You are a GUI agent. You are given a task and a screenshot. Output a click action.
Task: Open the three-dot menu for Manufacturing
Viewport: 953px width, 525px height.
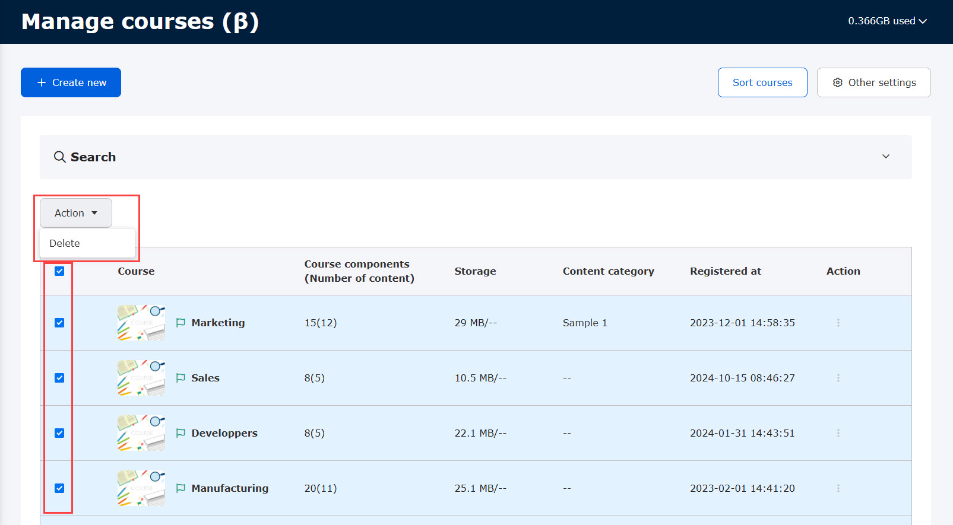[x=838, y=488]
